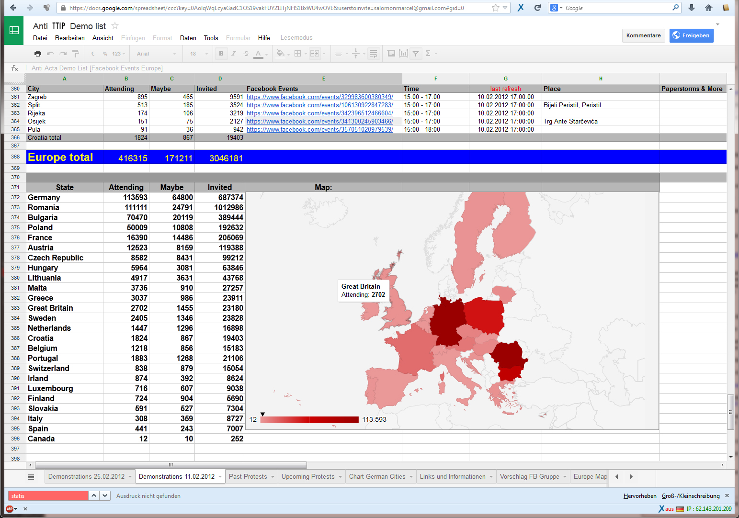Open the Daten menu
739x518 pixels.
188,38
